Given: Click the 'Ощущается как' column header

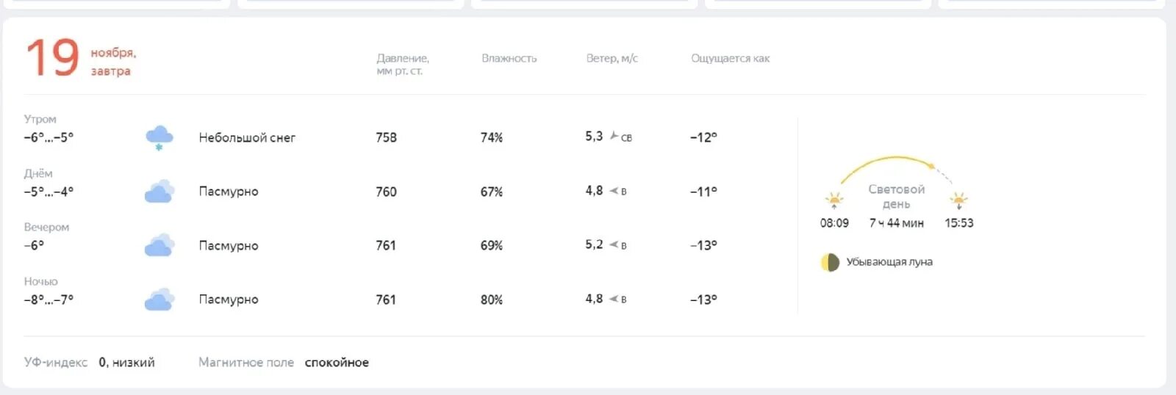Looking at the screenshot, I should (731, 58).
